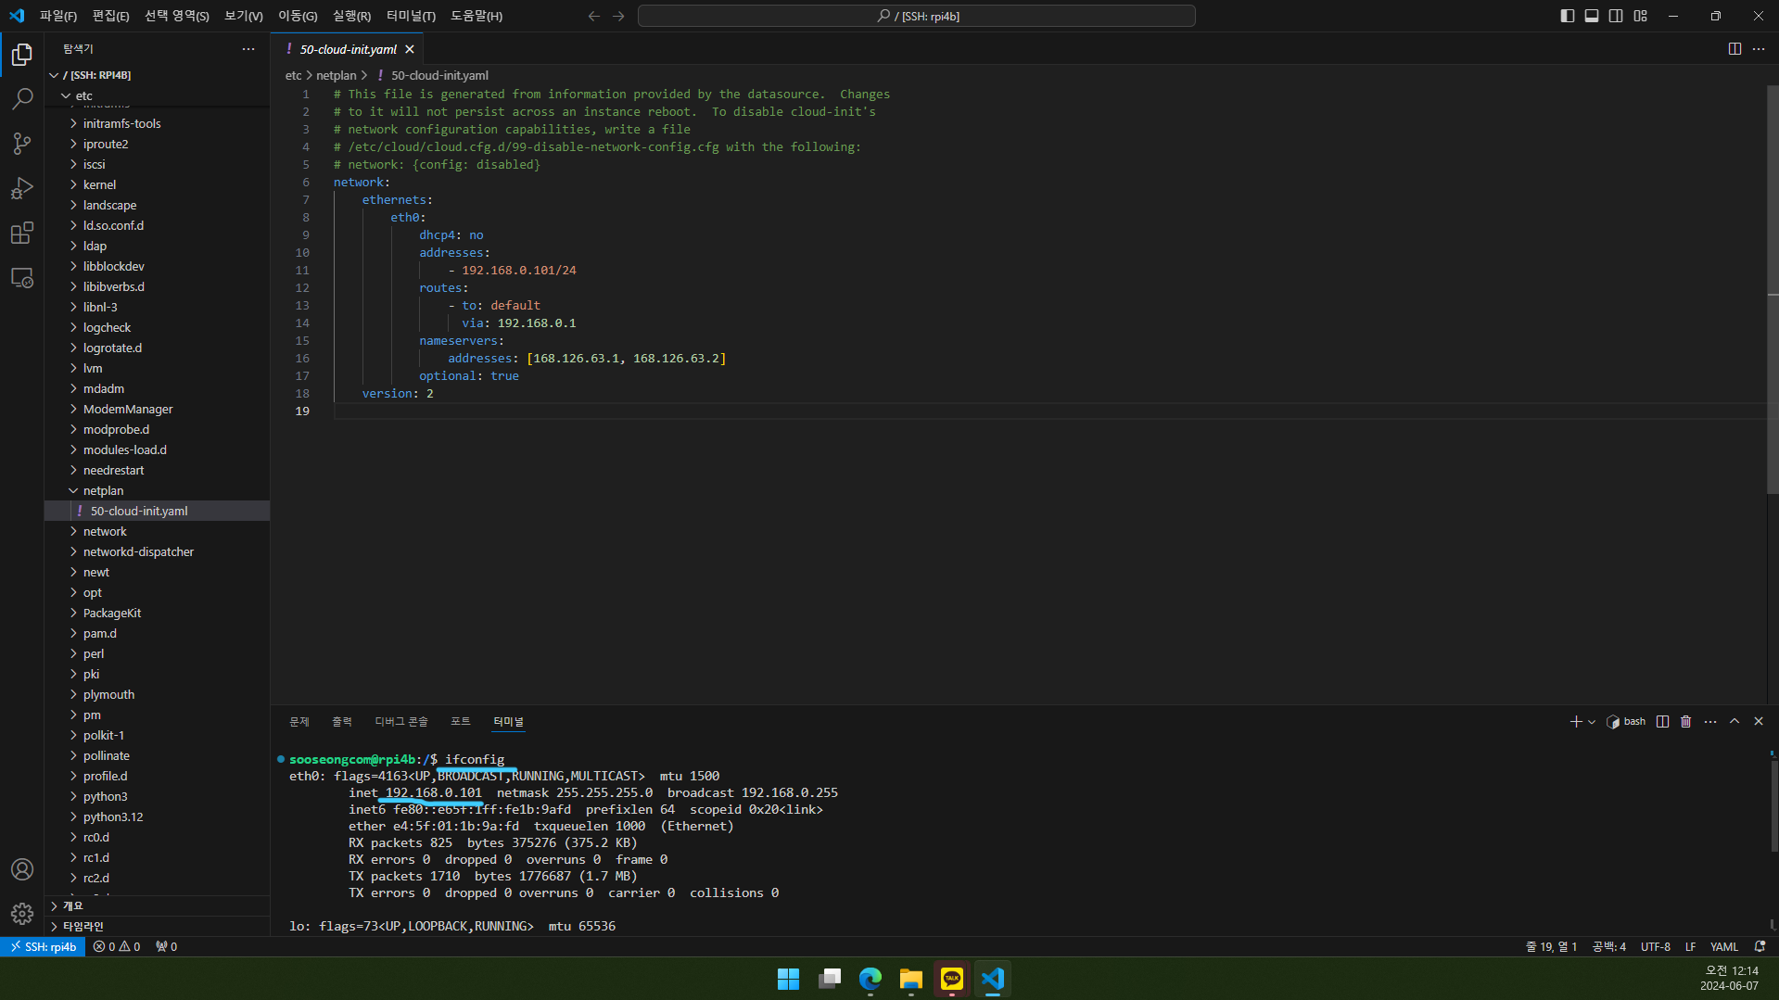Open the Search view in activity bar
The image size is (1779, 1000).
[22, 99]
